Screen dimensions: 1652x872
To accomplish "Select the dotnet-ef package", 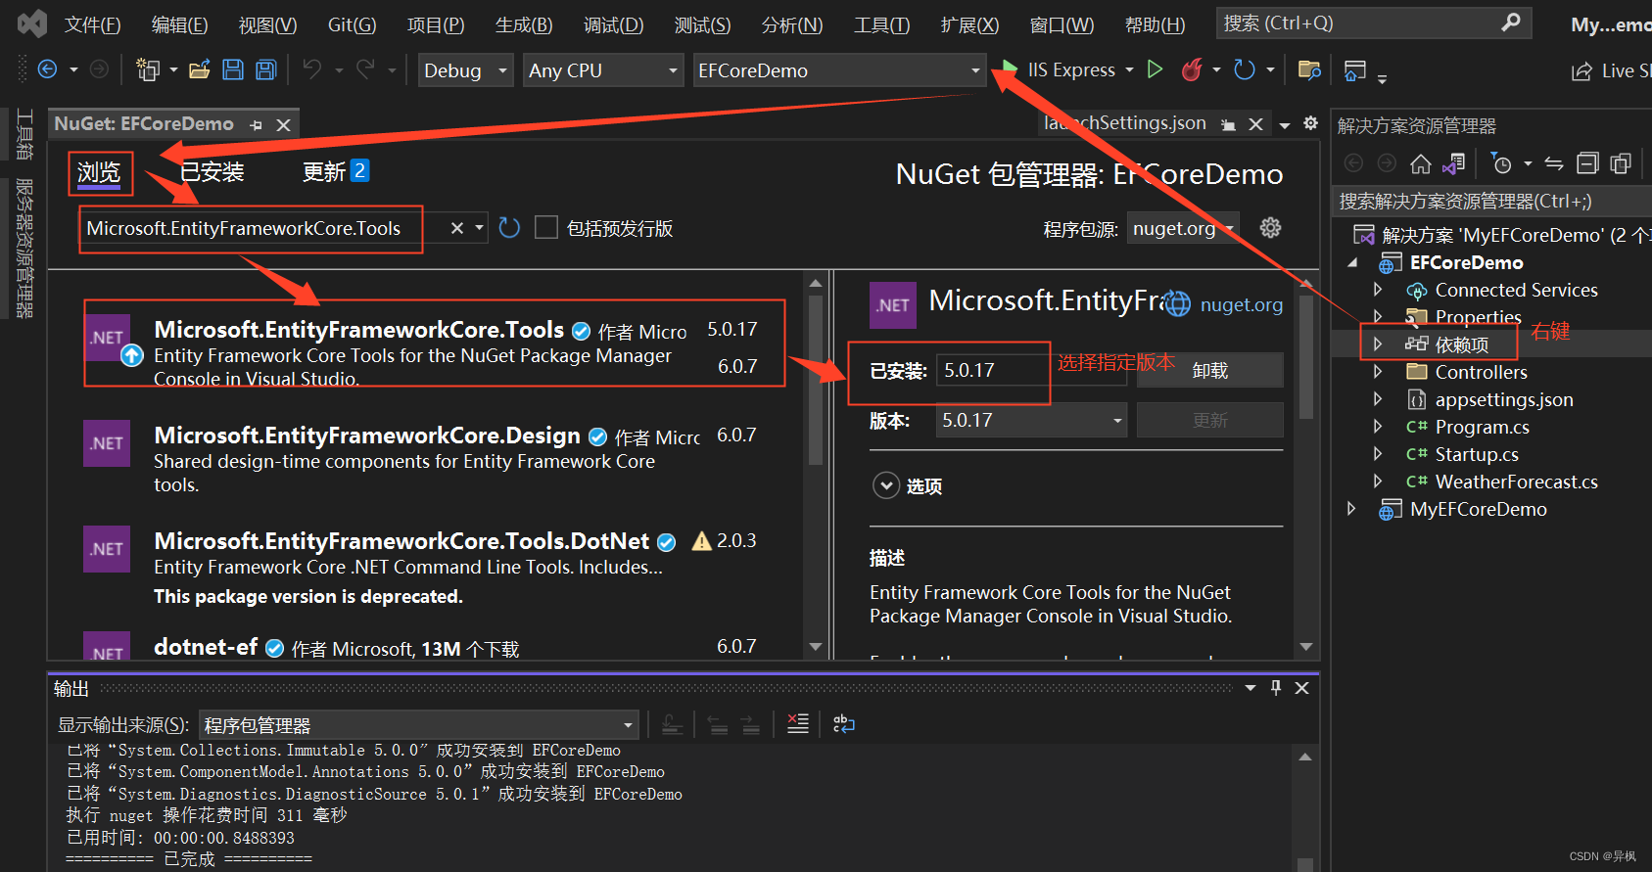I will (x=427, y=646).
